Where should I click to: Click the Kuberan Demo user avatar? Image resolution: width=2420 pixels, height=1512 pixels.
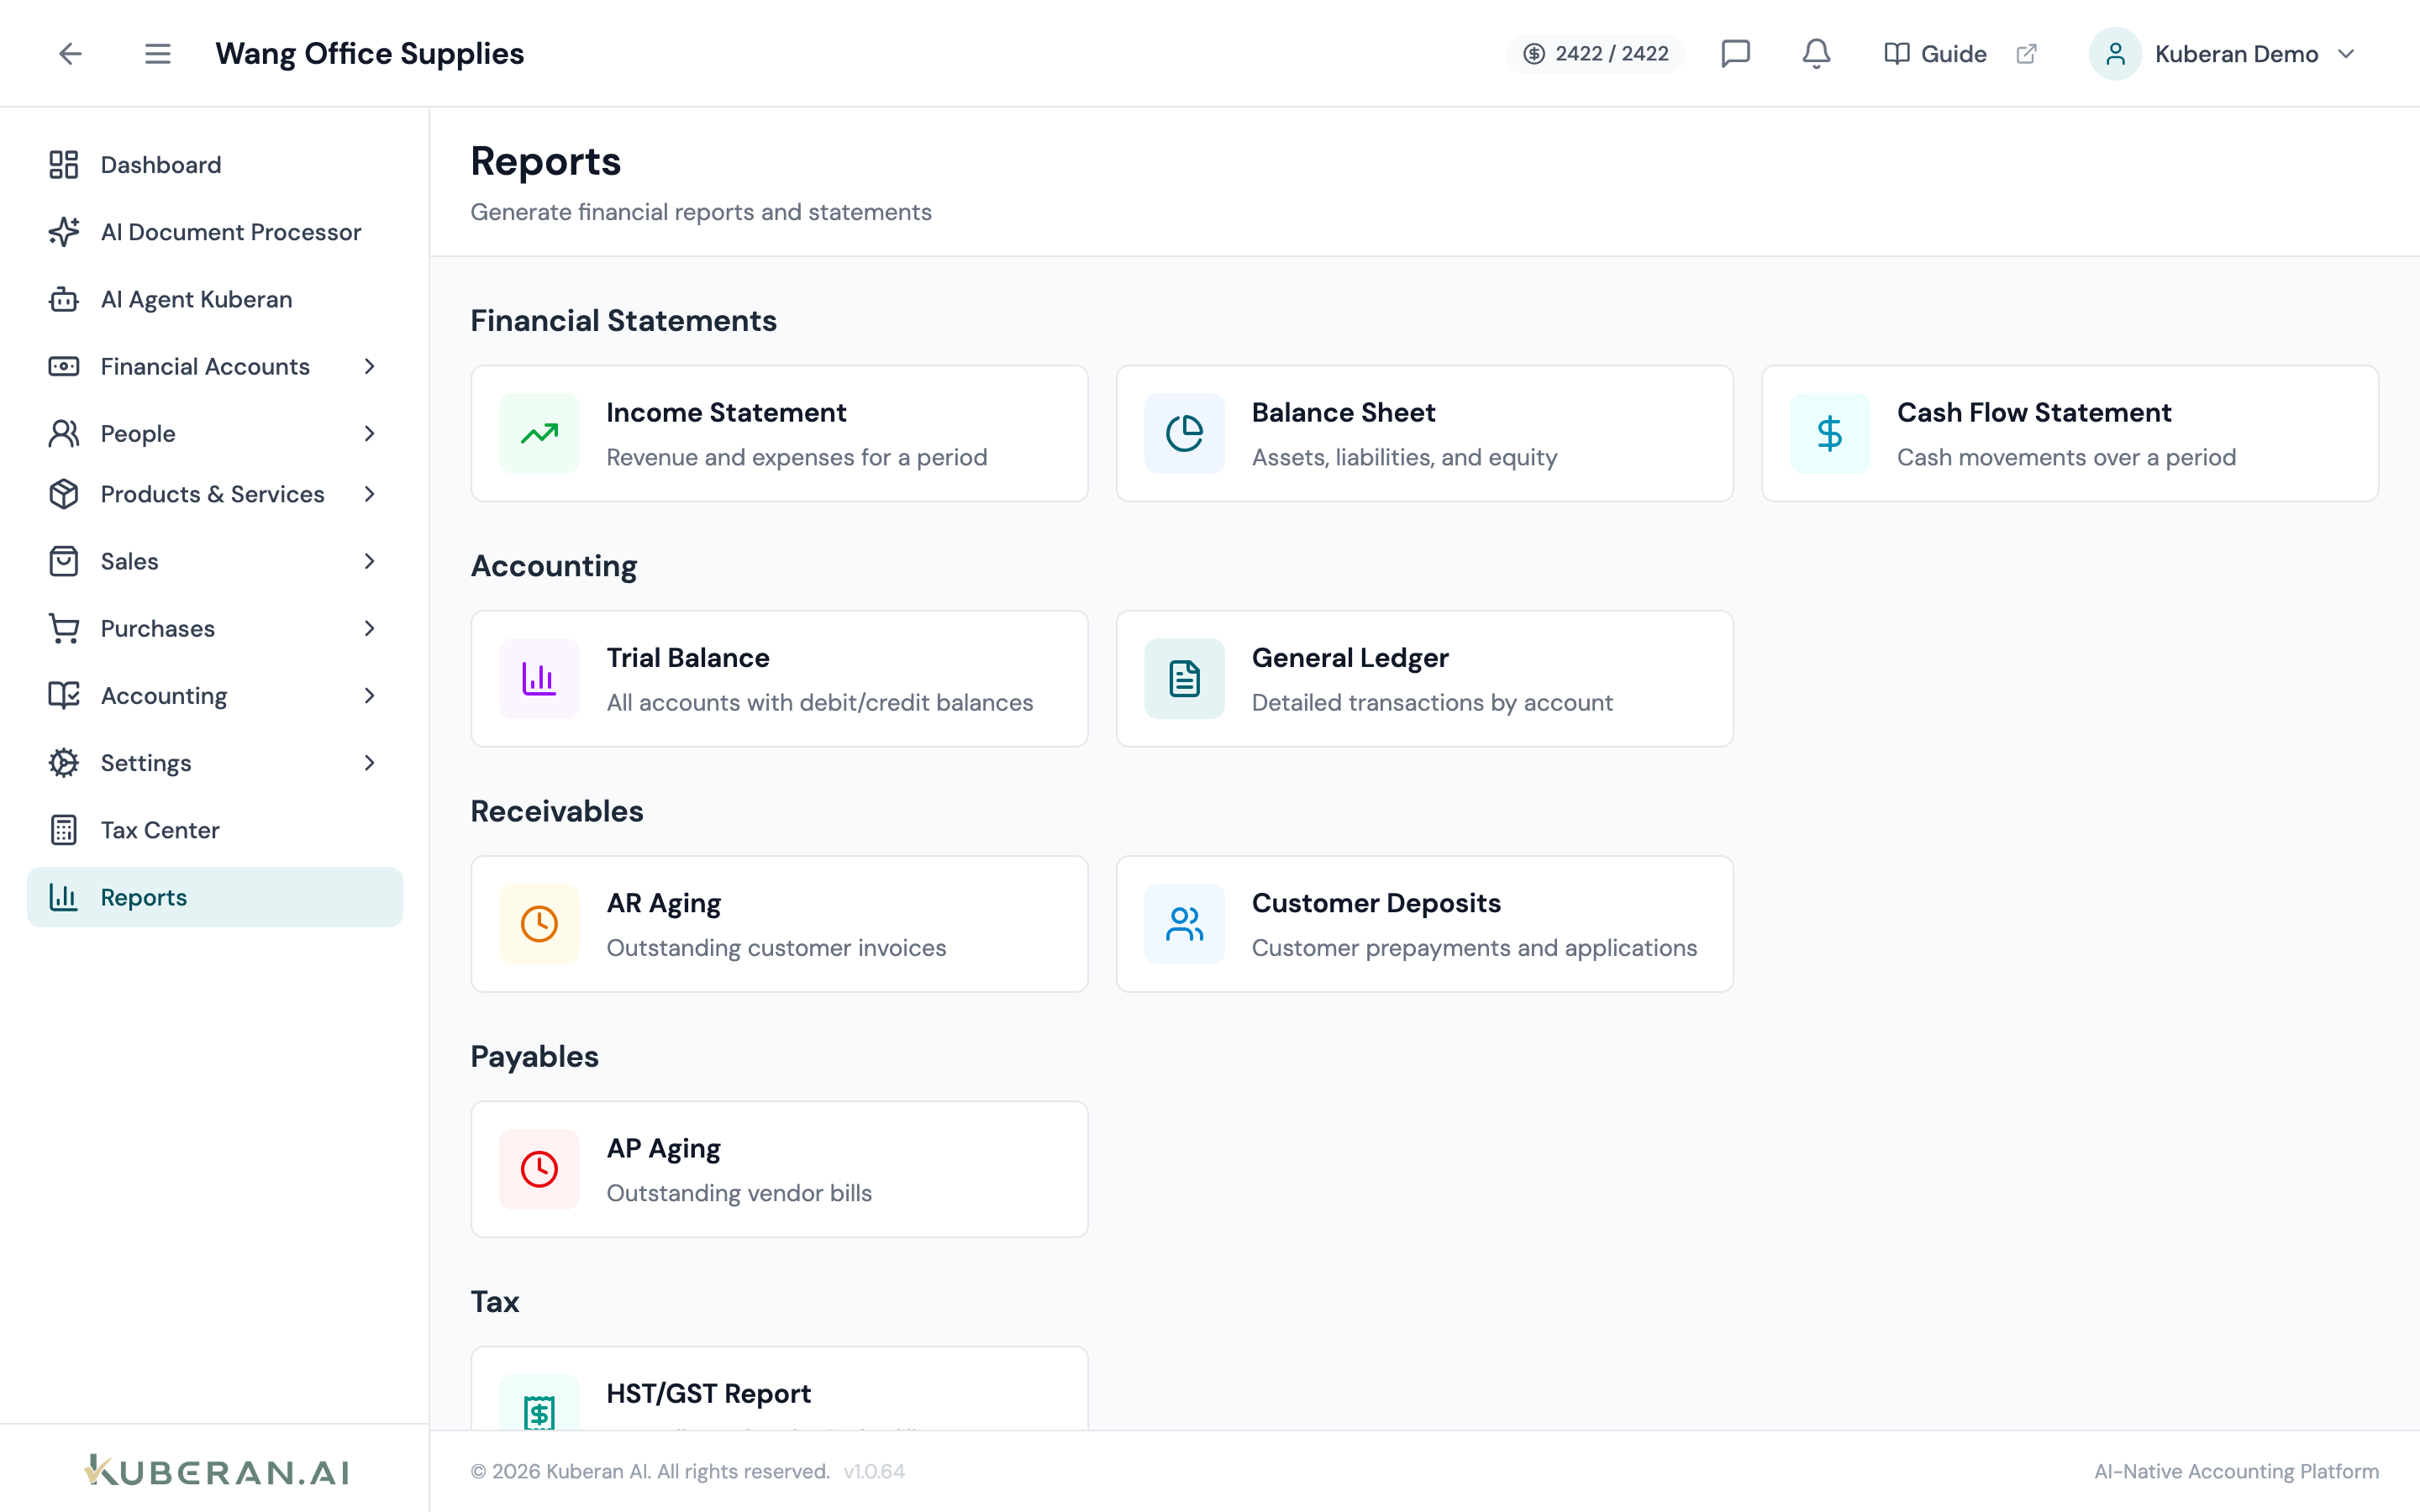[x=2115, y=54]
